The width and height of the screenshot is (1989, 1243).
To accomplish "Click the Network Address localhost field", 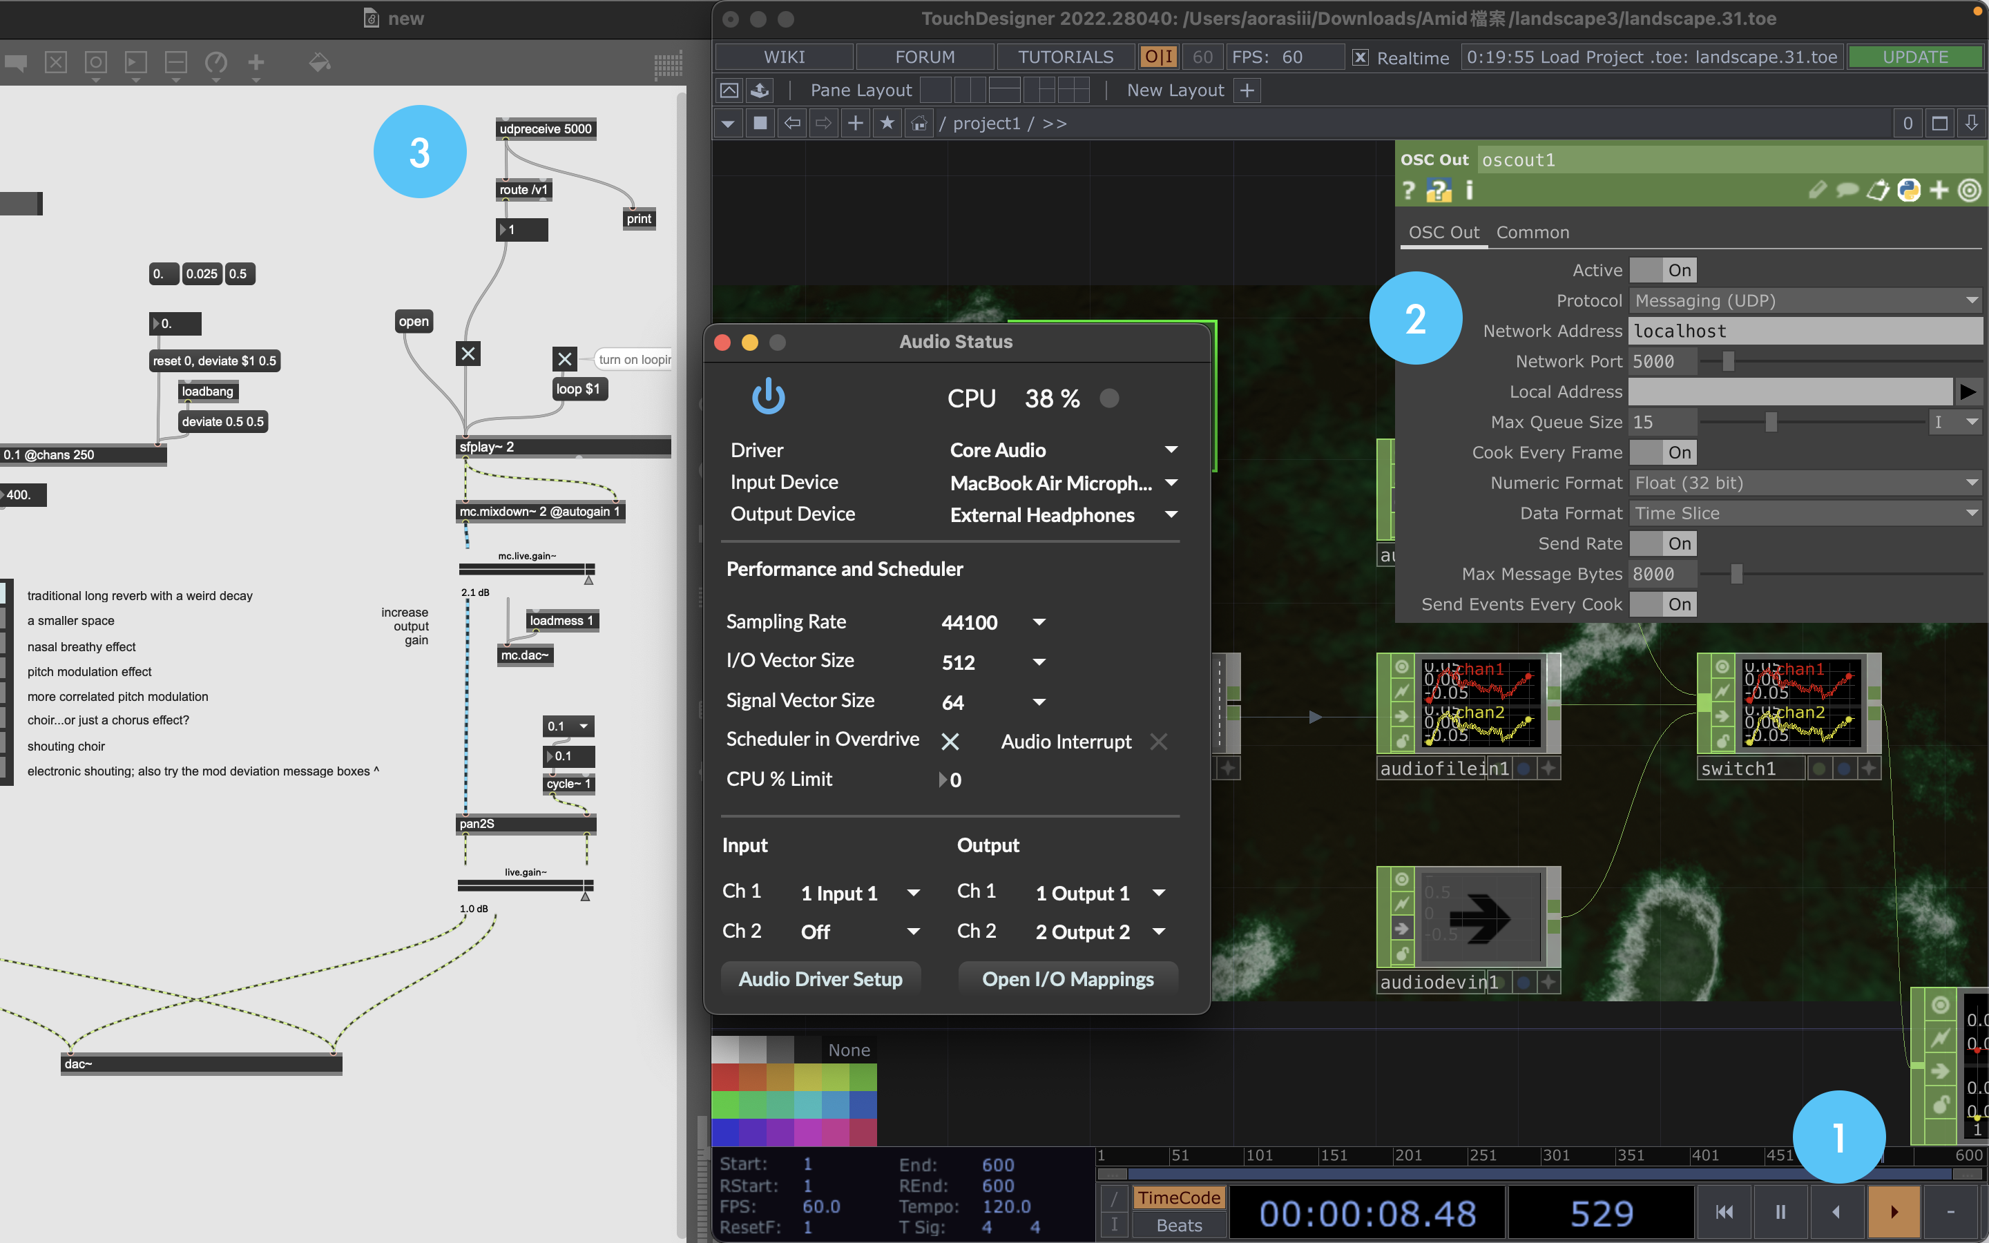I will coord(1806,331).
